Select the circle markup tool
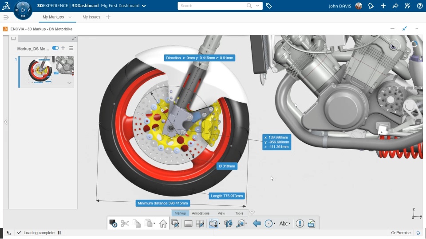Screen dimensions: 426x239 [268, 224]
